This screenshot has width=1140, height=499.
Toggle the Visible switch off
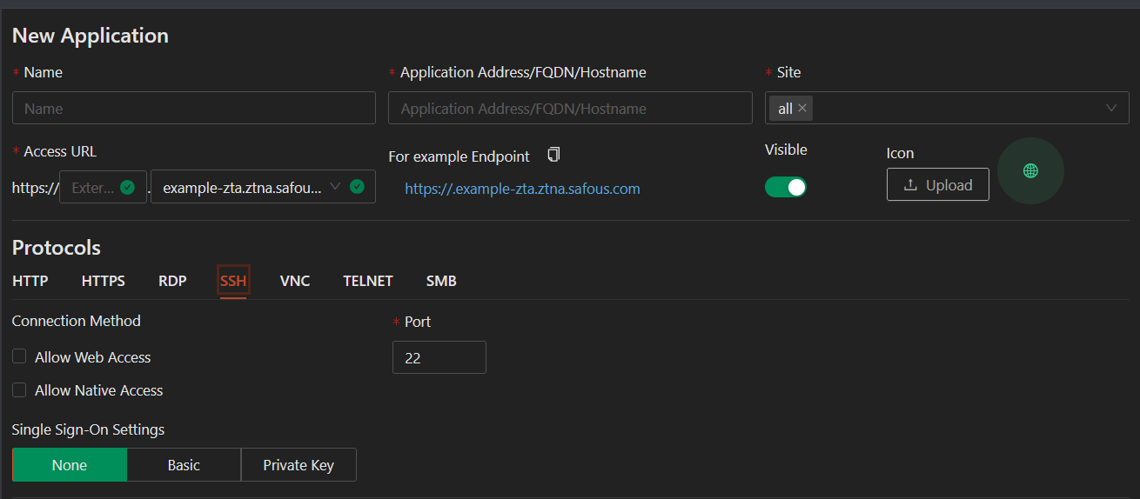click(786, 187)
